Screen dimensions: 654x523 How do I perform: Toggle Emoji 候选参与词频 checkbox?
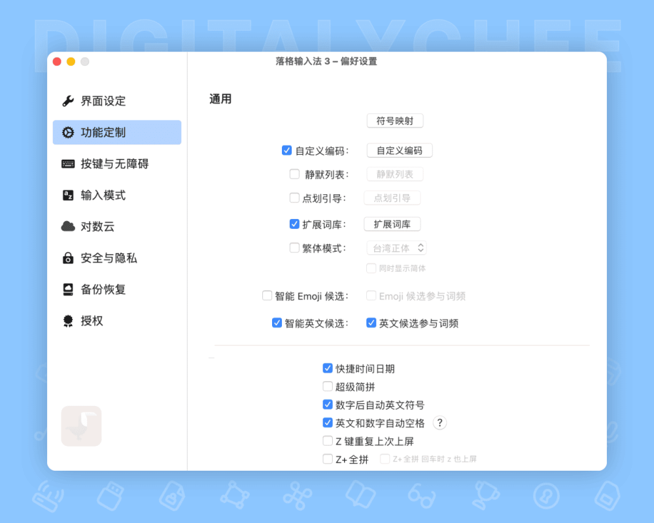coord(371,295)
